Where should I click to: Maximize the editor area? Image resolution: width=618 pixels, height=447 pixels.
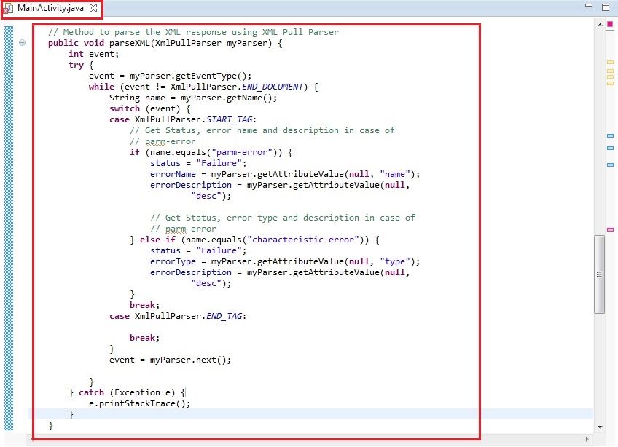606,7
